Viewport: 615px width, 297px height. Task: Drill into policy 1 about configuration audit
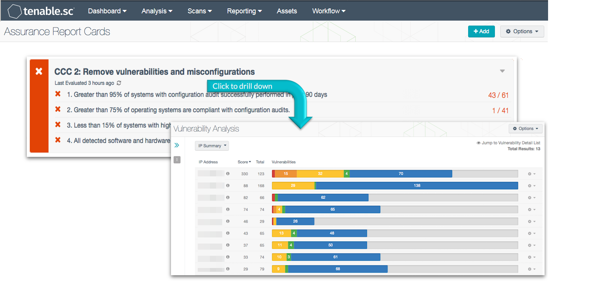197,95
